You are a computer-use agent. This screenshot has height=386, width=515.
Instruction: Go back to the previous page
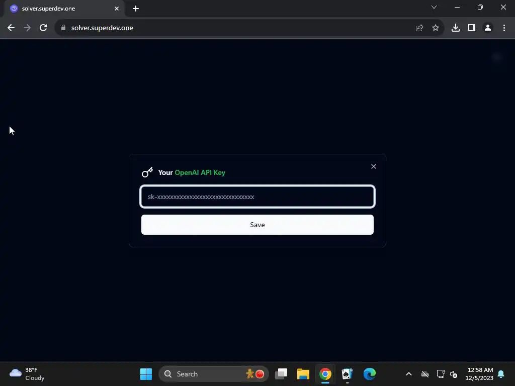(x=11, y=28)
